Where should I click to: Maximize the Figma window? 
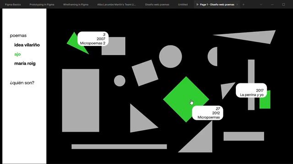coord(283,5)
